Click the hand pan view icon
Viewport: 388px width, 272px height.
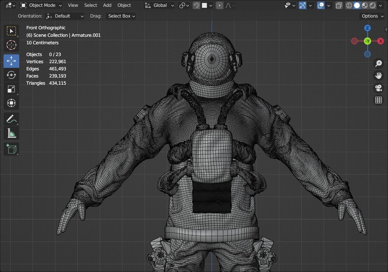[x=378, y=76]
